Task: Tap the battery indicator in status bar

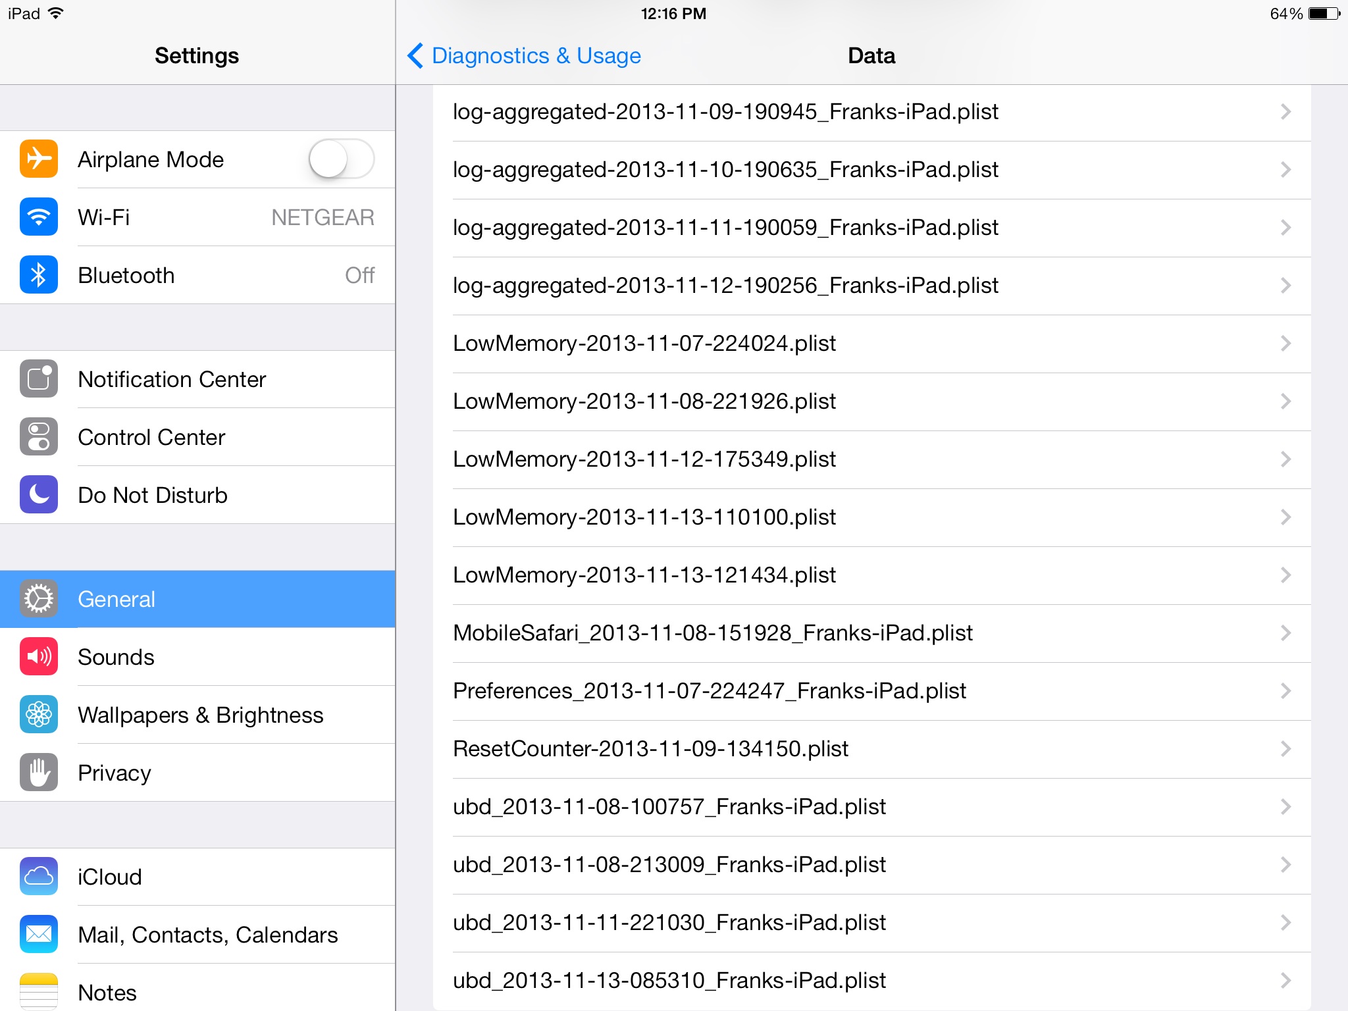Action: pyautogui.click(x=1324, y=14)
